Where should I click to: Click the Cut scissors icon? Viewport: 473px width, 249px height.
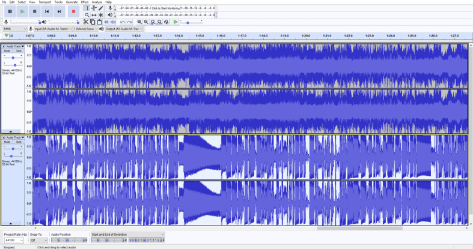[x=86, y=22]
